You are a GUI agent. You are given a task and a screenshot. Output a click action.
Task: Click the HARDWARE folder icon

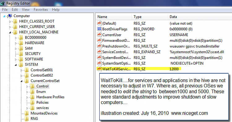coord(21,43)
